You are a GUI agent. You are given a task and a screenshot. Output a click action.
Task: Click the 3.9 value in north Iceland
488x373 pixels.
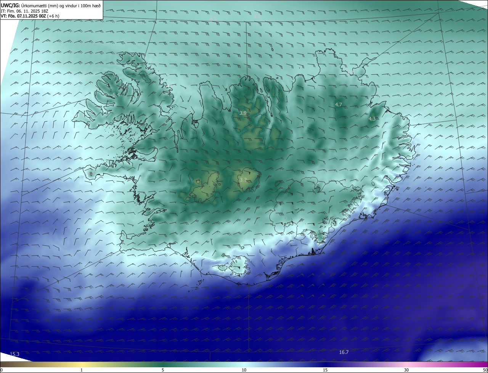(x=243, y=113)
